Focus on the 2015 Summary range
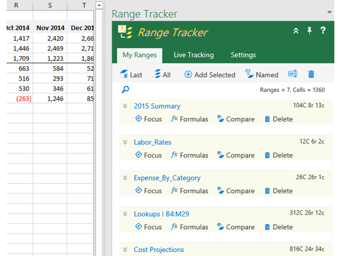This screenshot has width=341, height=256. (149, 119)
